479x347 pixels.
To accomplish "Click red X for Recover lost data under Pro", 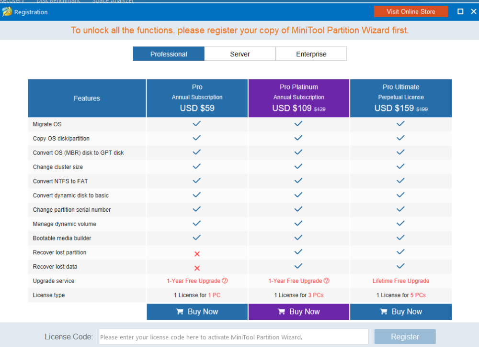I will coord(197,268).
